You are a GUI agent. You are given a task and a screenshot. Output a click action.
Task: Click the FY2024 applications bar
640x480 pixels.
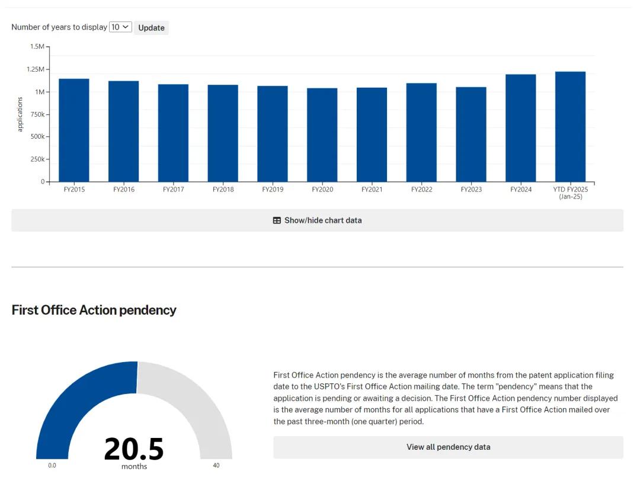tap(521, 128)
